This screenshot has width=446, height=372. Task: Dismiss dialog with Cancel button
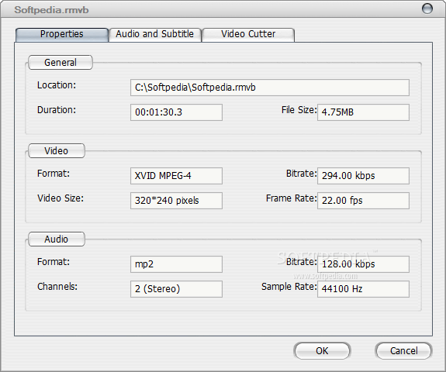pos(403,350)
